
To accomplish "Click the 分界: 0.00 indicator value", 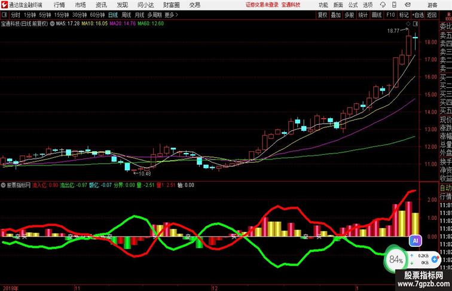I will point(124,185).
